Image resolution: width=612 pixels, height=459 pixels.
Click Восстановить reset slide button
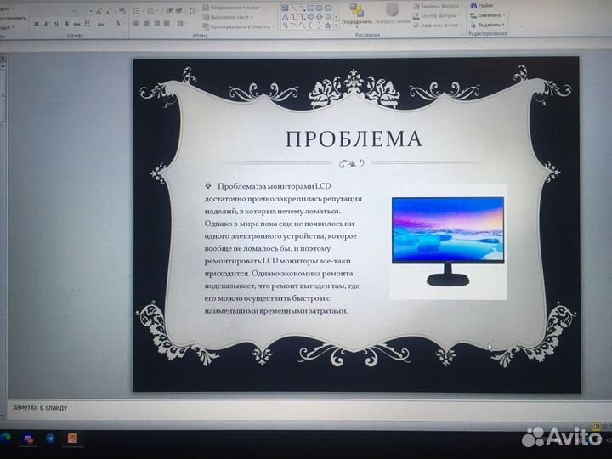pyautogui.click(x=13, y=18)
